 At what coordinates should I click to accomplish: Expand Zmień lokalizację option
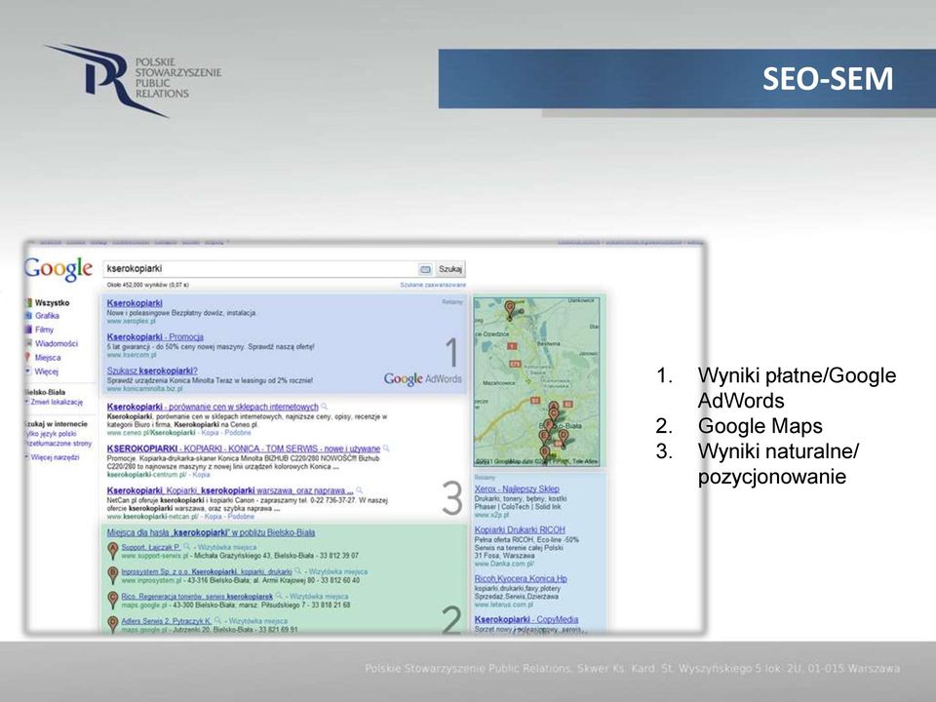(x=57, y=402)
